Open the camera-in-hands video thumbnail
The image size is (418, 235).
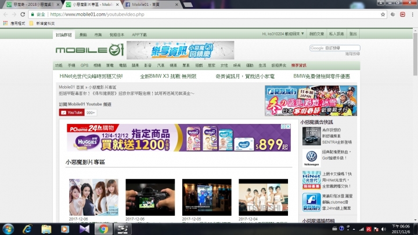[x=150, y=197]
